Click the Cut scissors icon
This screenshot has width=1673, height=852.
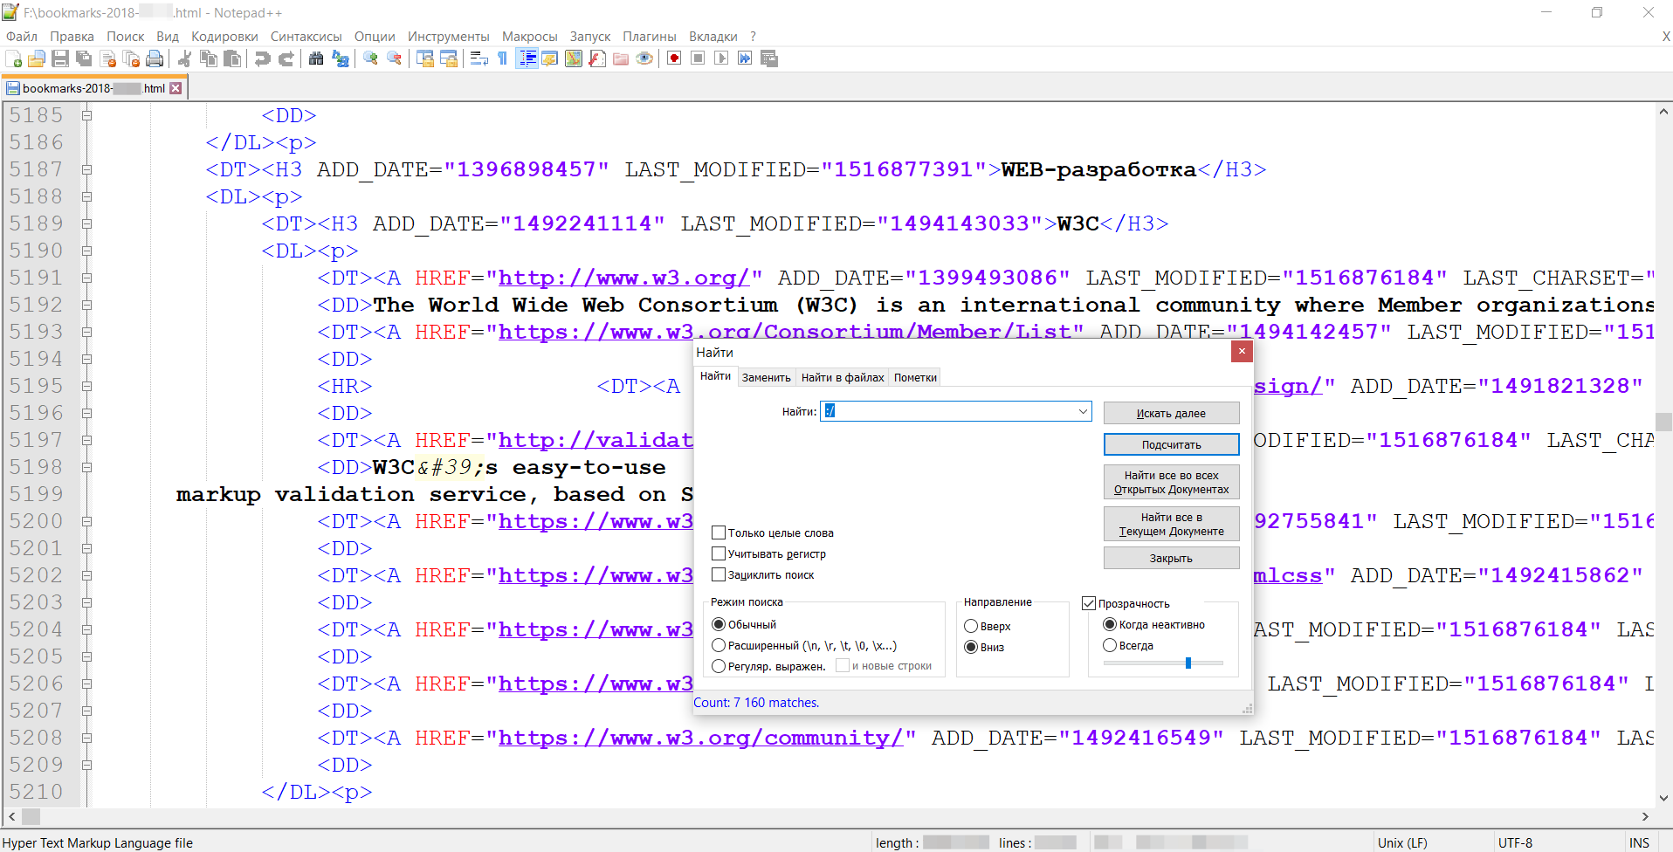click(184, 58)
